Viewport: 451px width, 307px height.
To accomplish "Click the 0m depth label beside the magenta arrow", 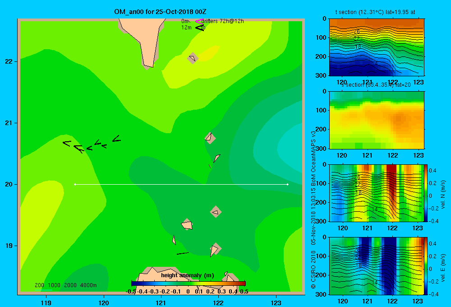I will pyautogui.click(x=185, y=21).
